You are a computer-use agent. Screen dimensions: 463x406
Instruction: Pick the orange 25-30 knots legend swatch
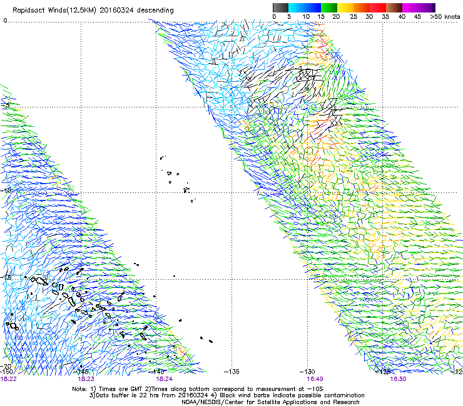click(x=362, y=7)
